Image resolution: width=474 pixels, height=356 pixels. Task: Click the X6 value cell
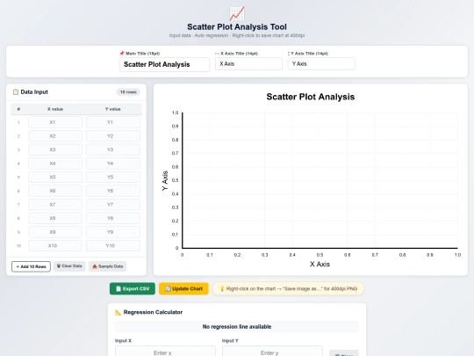click(x=55, y=191)
